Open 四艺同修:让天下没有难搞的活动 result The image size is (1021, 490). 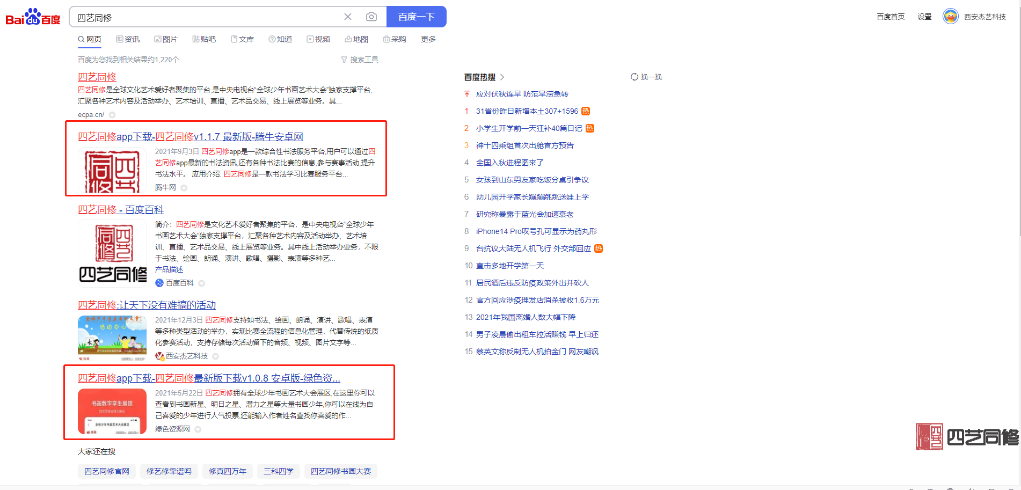pos(147,305)
